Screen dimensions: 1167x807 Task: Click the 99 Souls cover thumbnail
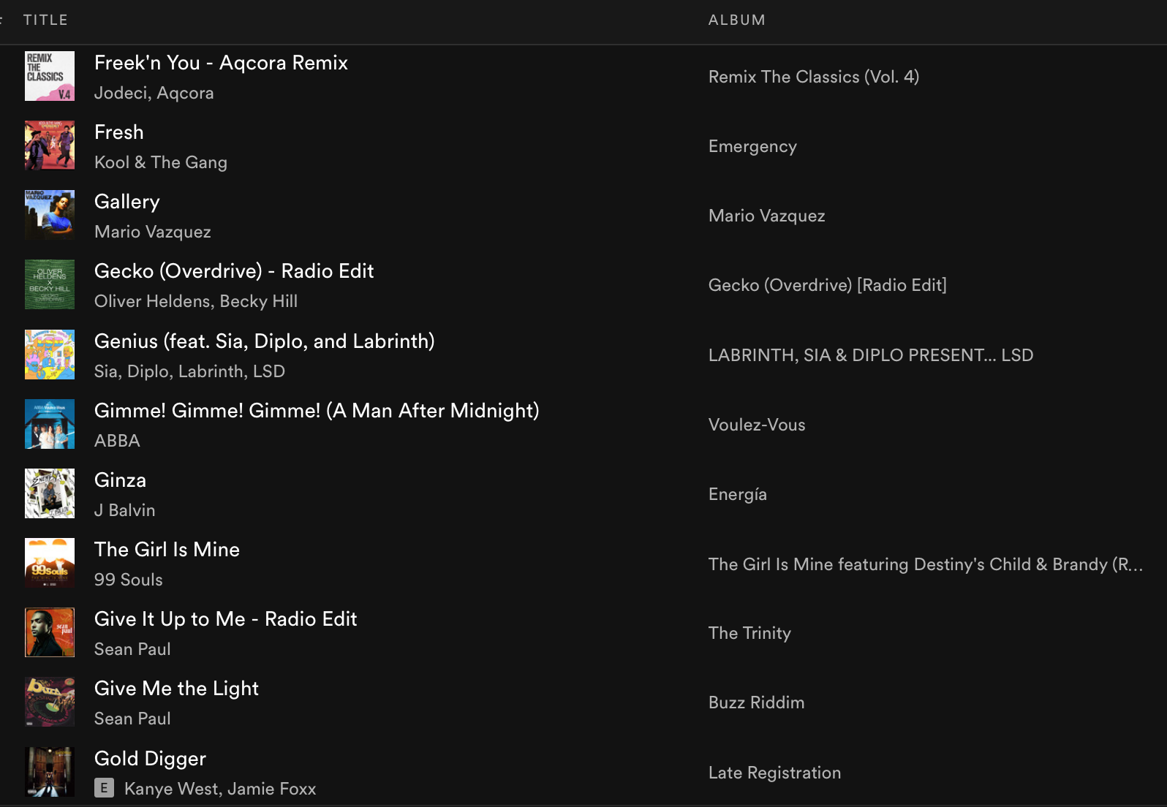[50, 563]
